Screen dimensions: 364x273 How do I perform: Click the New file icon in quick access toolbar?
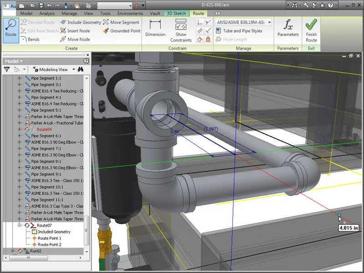22,5
